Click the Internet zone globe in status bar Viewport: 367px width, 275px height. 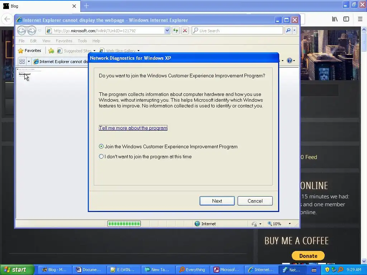tap(197, 223)
